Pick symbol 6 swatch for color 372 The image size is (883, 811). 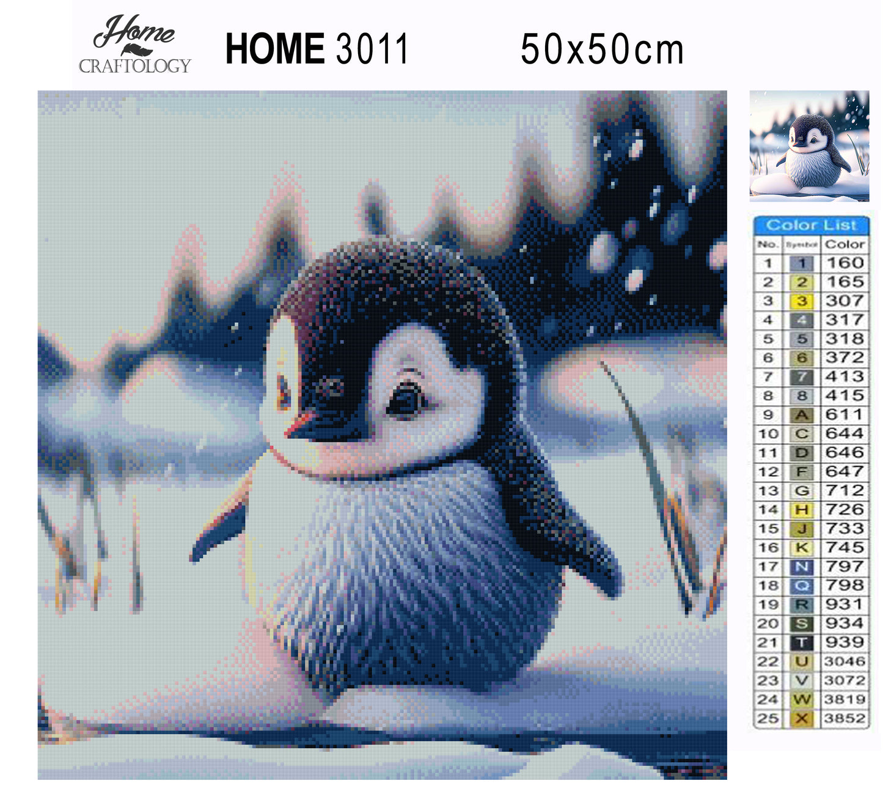[x=802, y=358]
